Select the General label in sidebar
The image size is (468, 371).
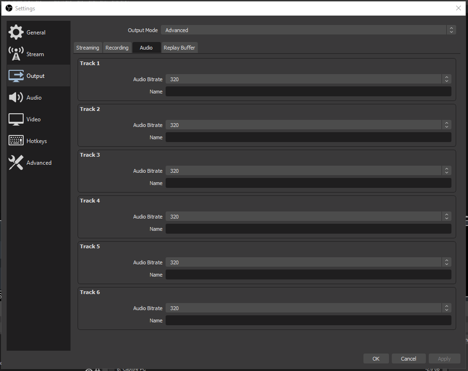(36, 33)
